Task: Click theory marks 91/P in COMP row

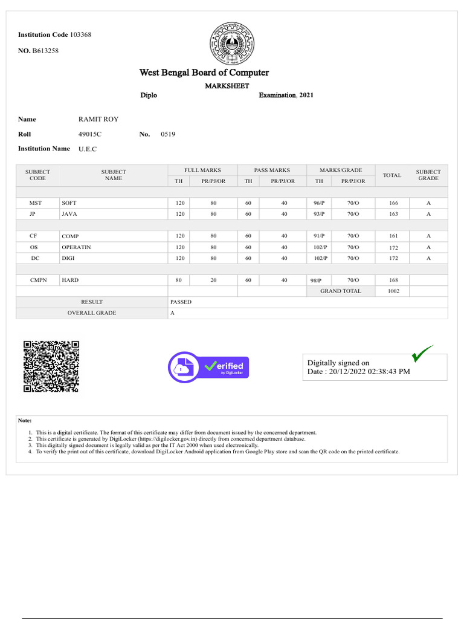Action: point(319,236)
